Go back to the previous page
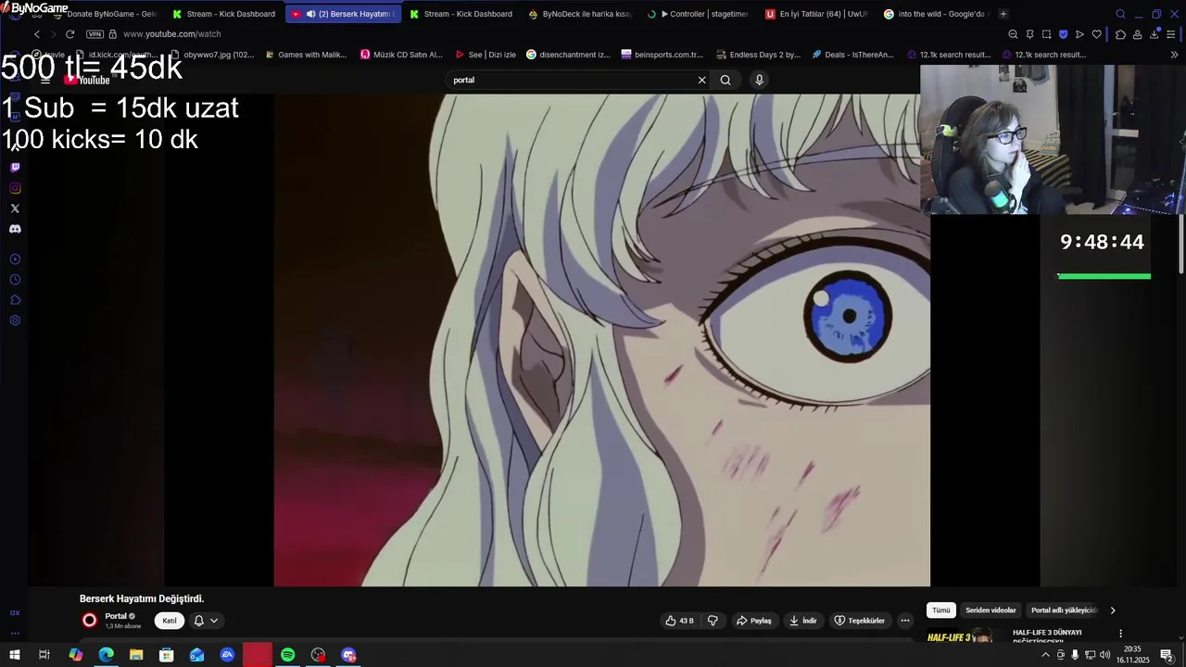 tap(37, 34)
